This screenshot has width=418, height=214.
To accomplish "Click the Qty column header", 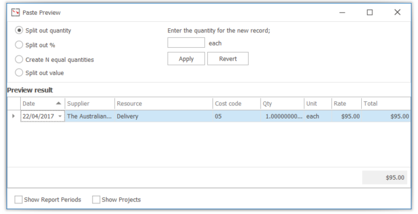I will click(282, 104).
